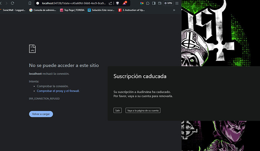Open Consola de adminis... bookmark
The width and height of the screenshot is (260, 151).
point(43,10)
